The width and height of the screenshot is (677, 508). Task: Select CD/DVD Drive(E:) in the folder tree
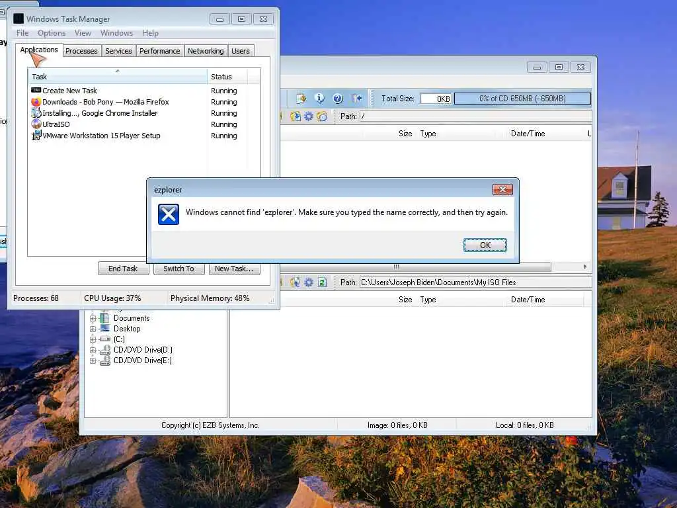point(143,360)
